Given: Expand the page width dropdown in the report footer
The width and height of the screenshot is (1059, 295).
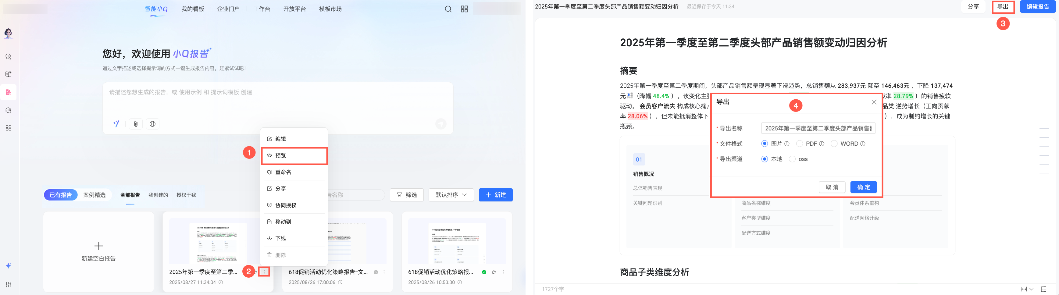Looking at the screenshot, I should tap(1027, 289).
